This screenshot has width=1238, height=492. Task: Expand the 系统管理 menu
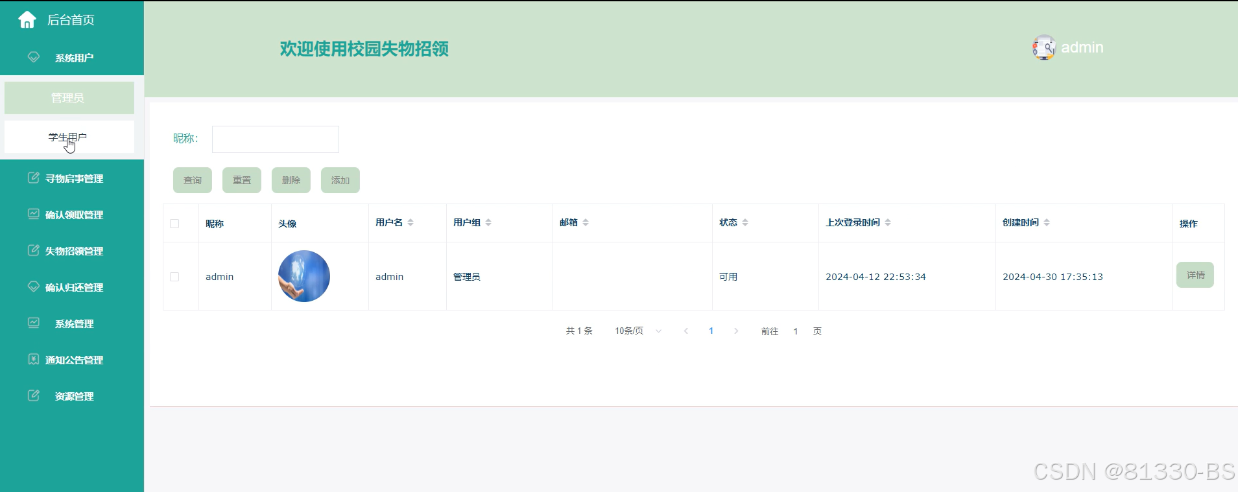(72, 323)
